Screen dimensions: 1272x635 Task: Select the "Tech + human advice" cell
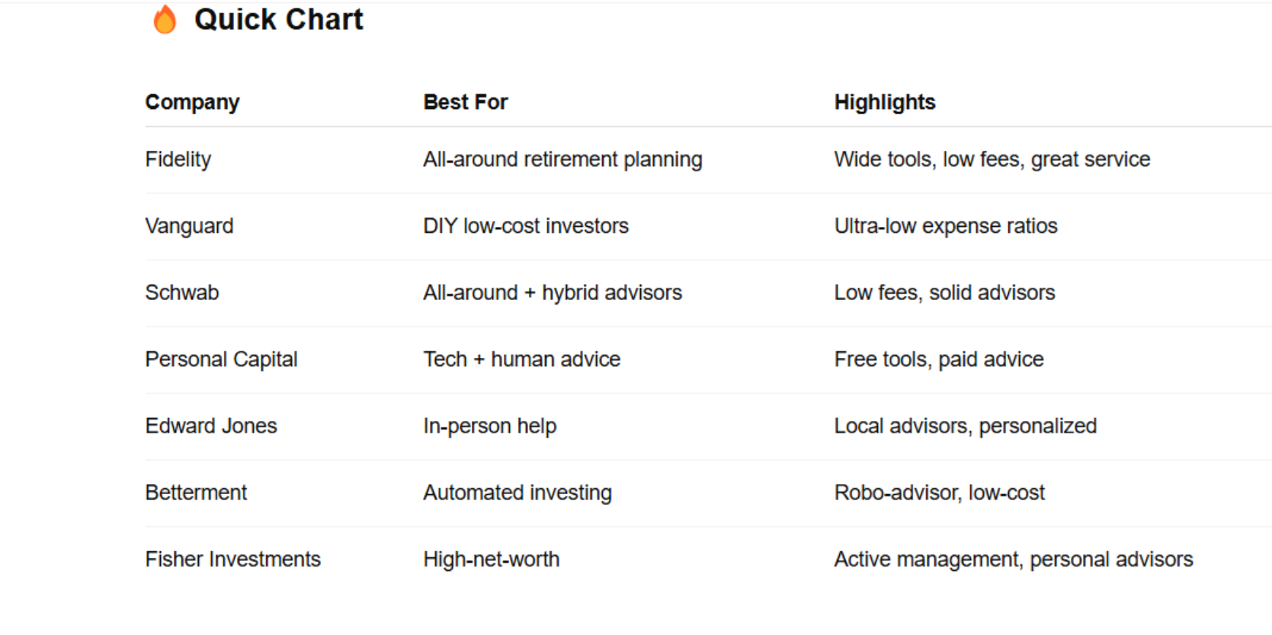click(x=521, y=359)
